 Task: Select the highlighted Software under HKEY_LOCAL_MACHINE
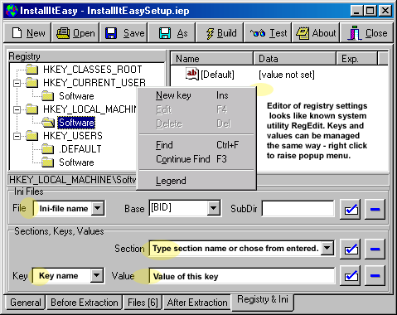[x=76, y=123]
